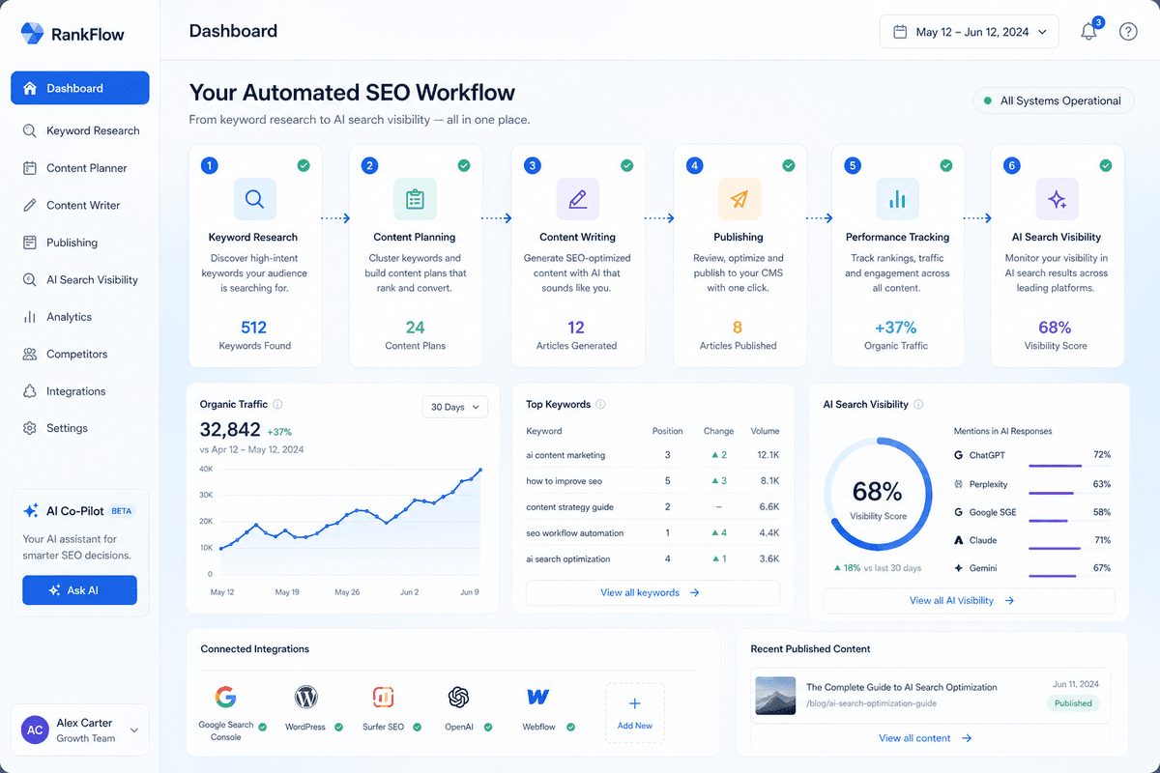Click the mountain thumbnail of published article
This screenshot has height=773, width=1160.
coord(775,695)
